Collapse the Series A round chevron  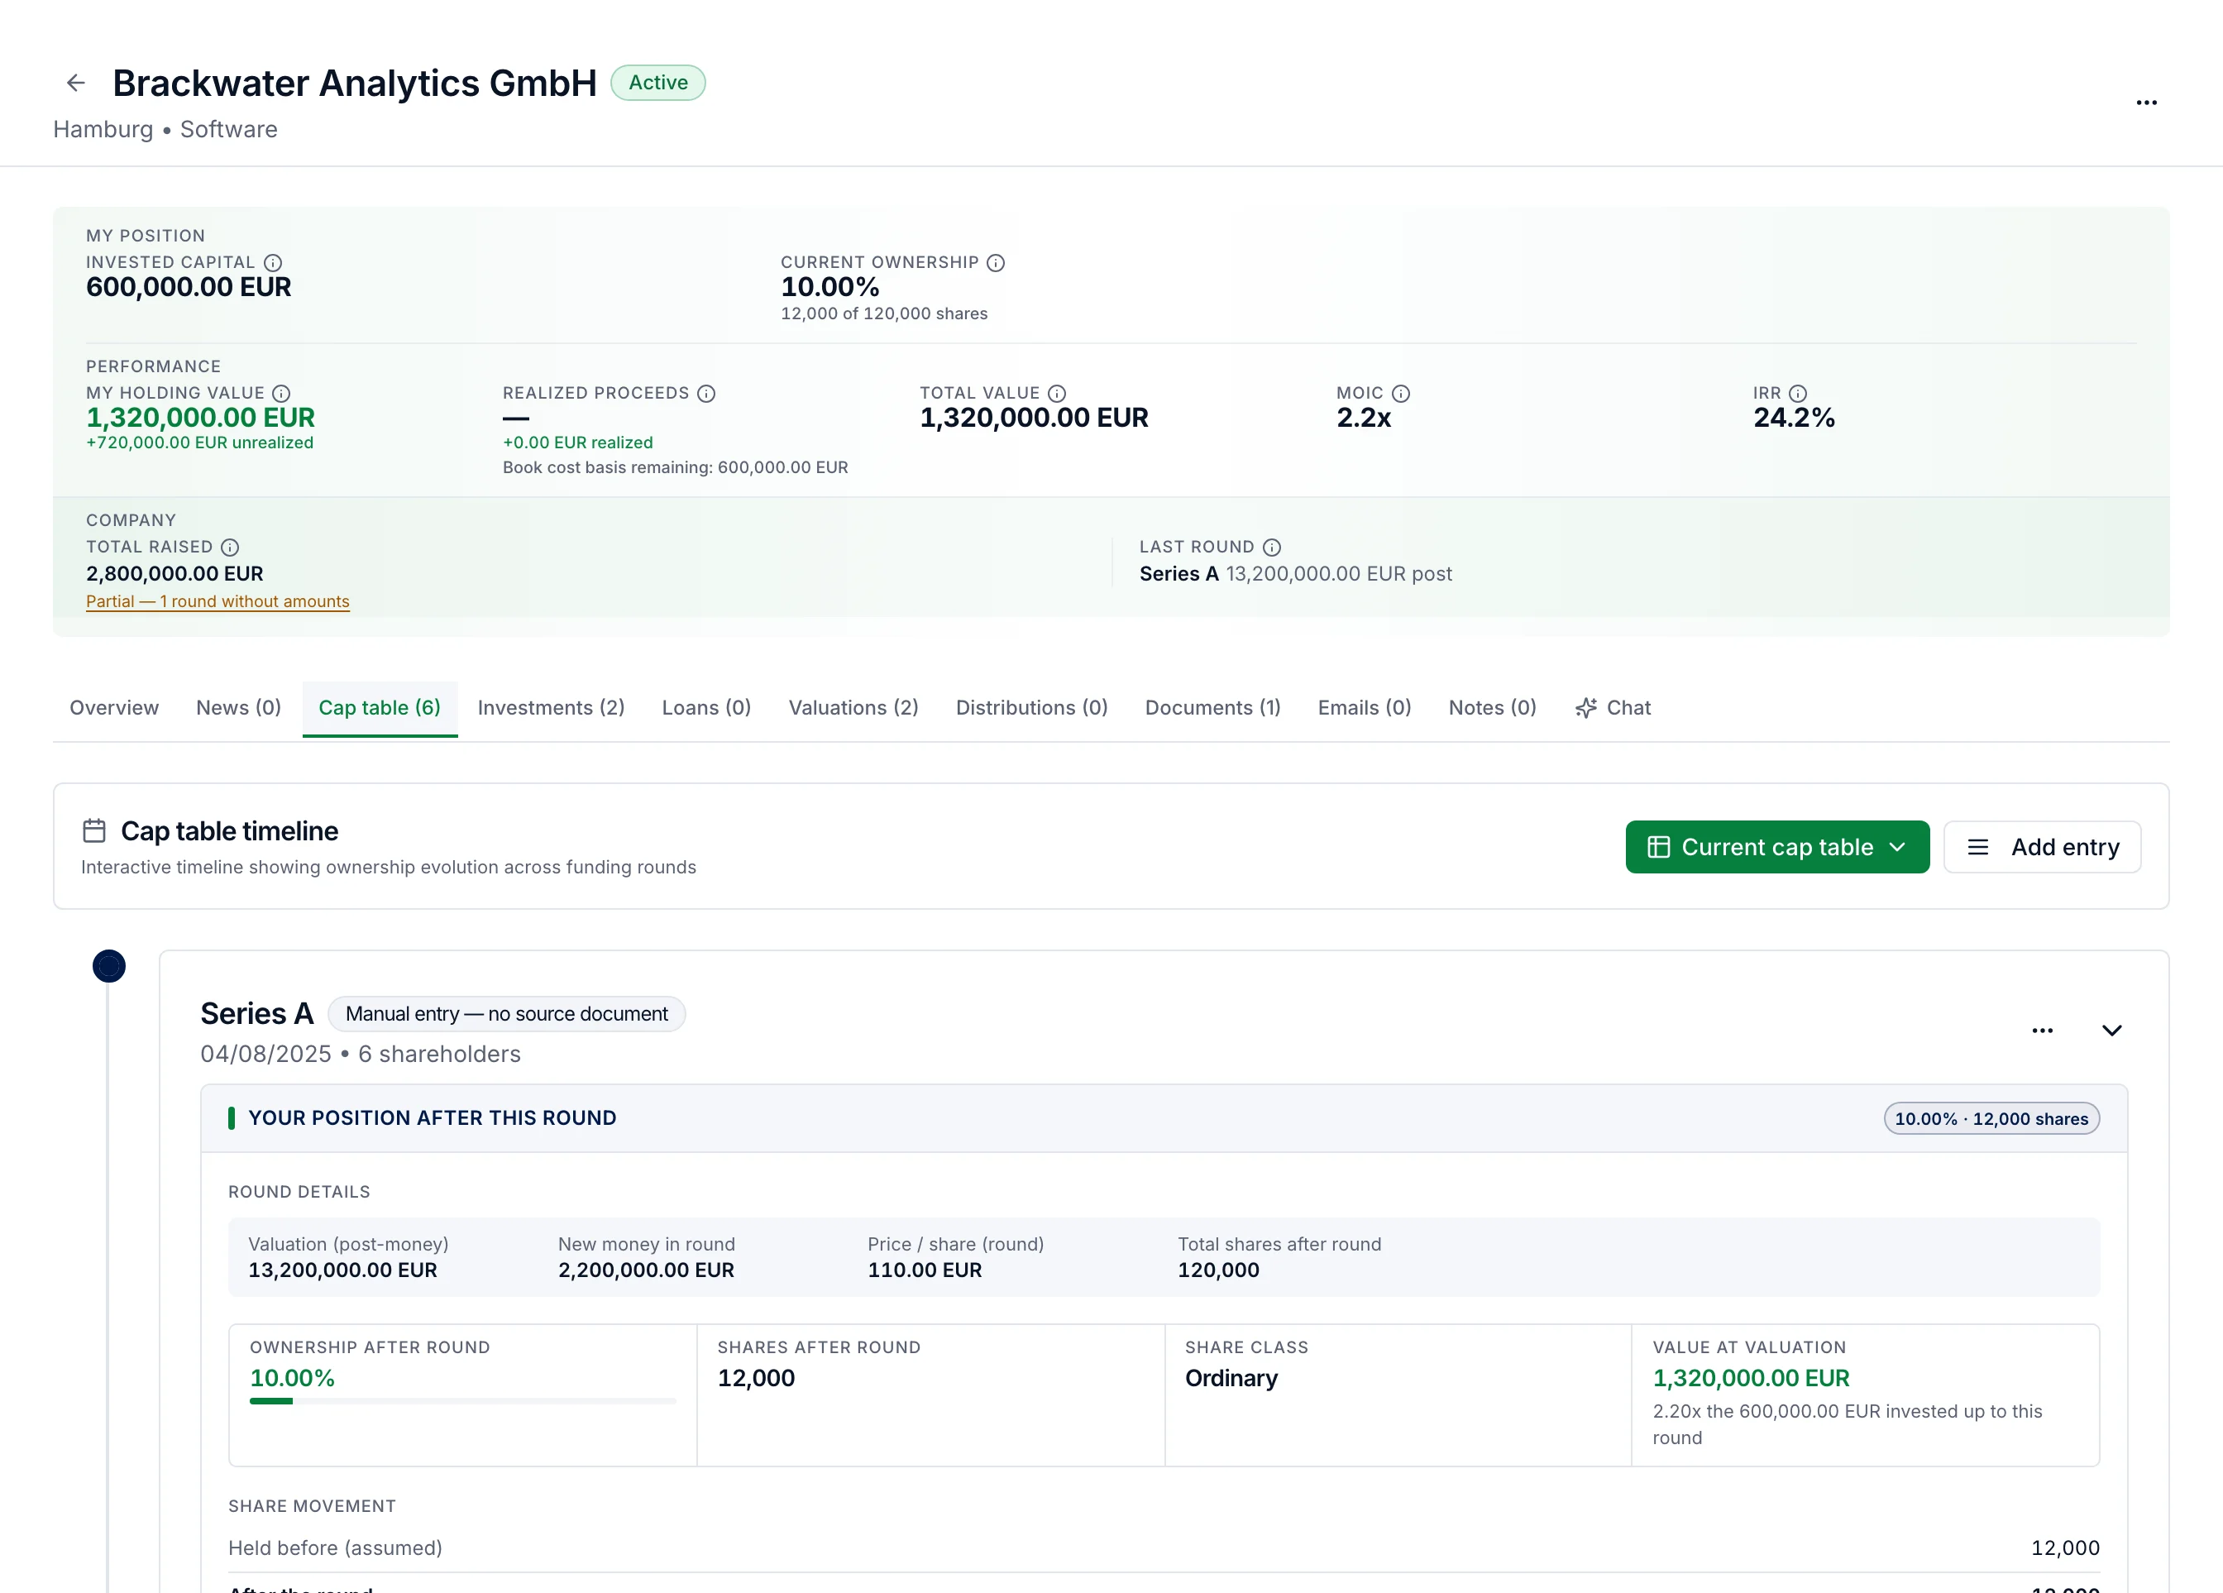[x=2112, y=1031]
